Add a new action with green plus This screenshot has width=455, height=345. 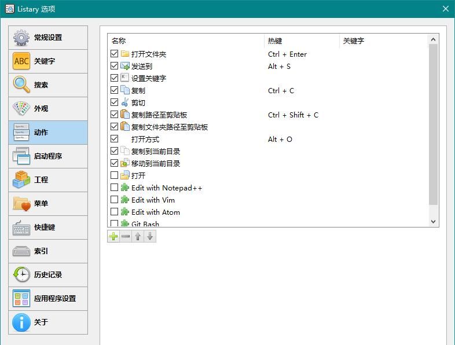113,236
